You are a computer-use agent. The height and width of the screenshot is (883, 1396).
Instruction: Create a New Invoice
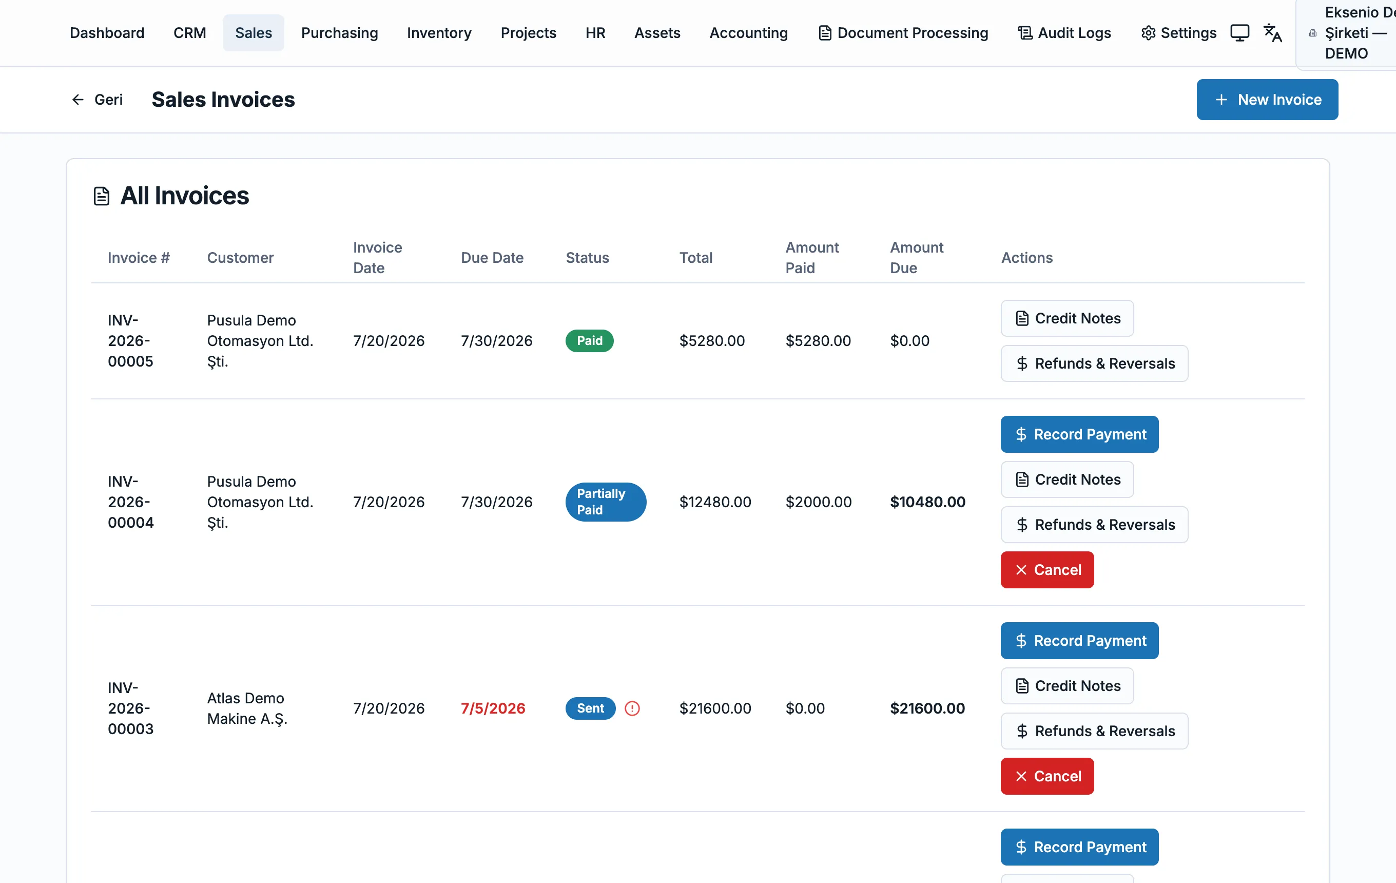click(x=1267, y=100)
